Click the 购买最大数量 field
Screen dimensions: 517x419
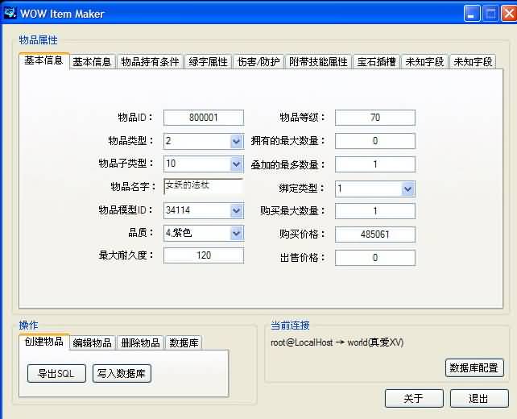point(375,211)
